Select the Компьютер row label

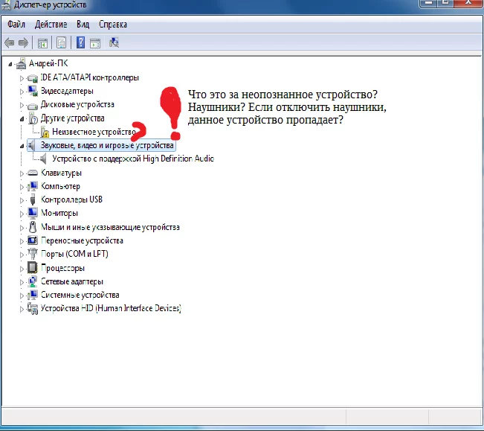click(x=60, y=186)
